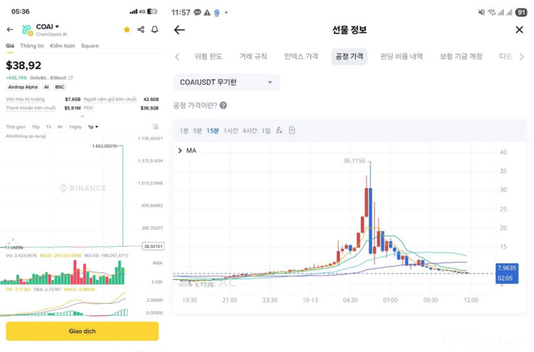Select the 펀딩 비율 내역 tab
The width and height of the screenshot is (534, 352).
[401, 57]
